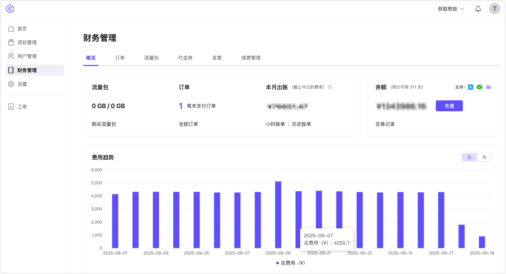Open the 发票 tab
The height and width of the screenshot is (274, 506).
(217, 58)
